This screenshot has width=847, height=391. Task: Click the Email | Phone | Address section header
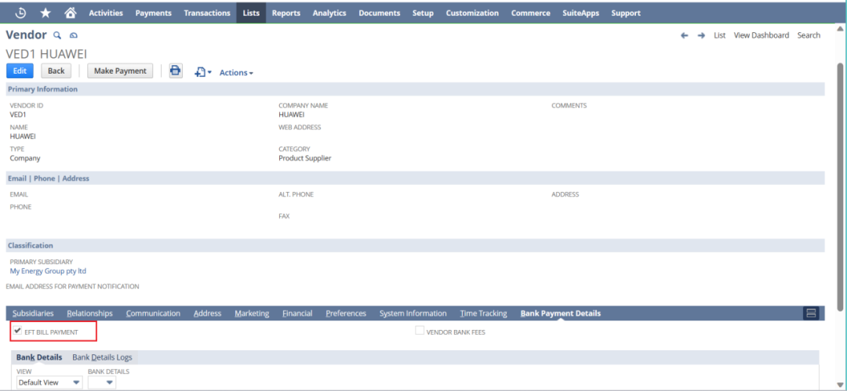(416, 178)
